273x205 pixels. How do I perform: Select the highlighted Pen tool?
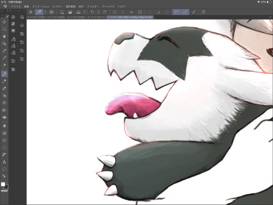[4, 74]
